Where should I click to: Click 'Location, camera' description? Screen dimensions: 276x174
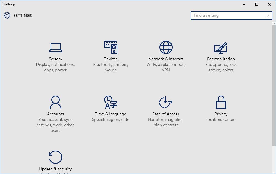(x=221, y=120)
